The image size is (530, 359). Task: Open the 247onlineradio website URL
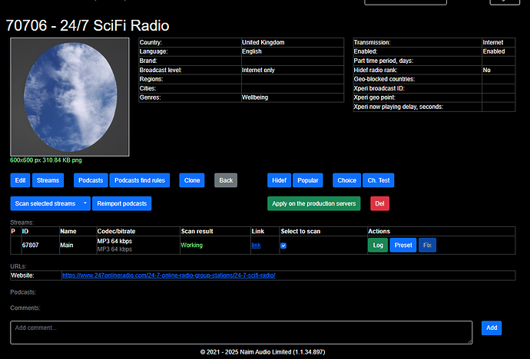point(168,275)
